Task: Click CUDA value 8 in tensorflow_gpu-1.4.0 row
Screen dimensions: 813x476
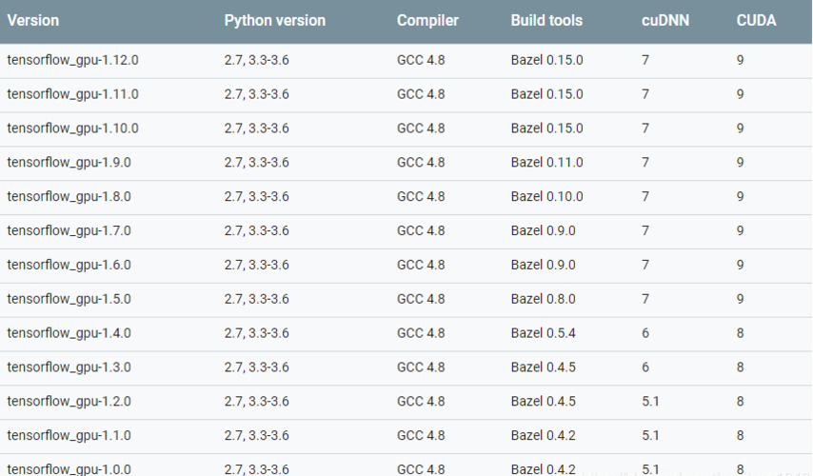Action: coord(740,333)
